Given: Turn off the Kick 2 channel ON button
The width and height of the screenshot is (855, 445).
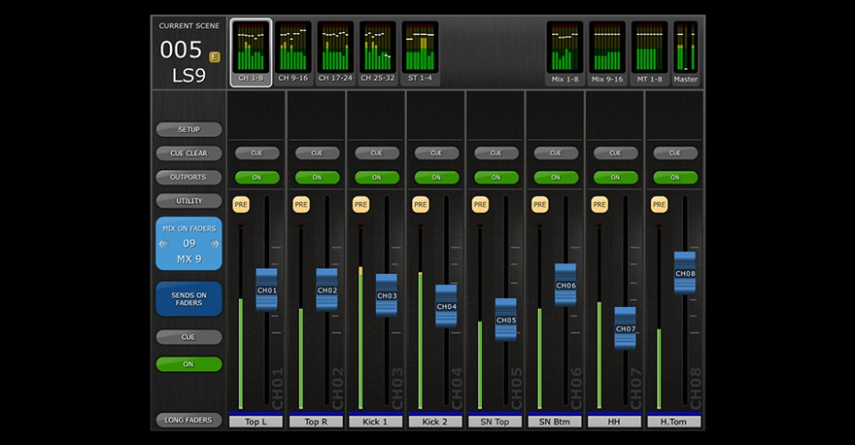Looking at the screenshot, I should click(436, 178).
